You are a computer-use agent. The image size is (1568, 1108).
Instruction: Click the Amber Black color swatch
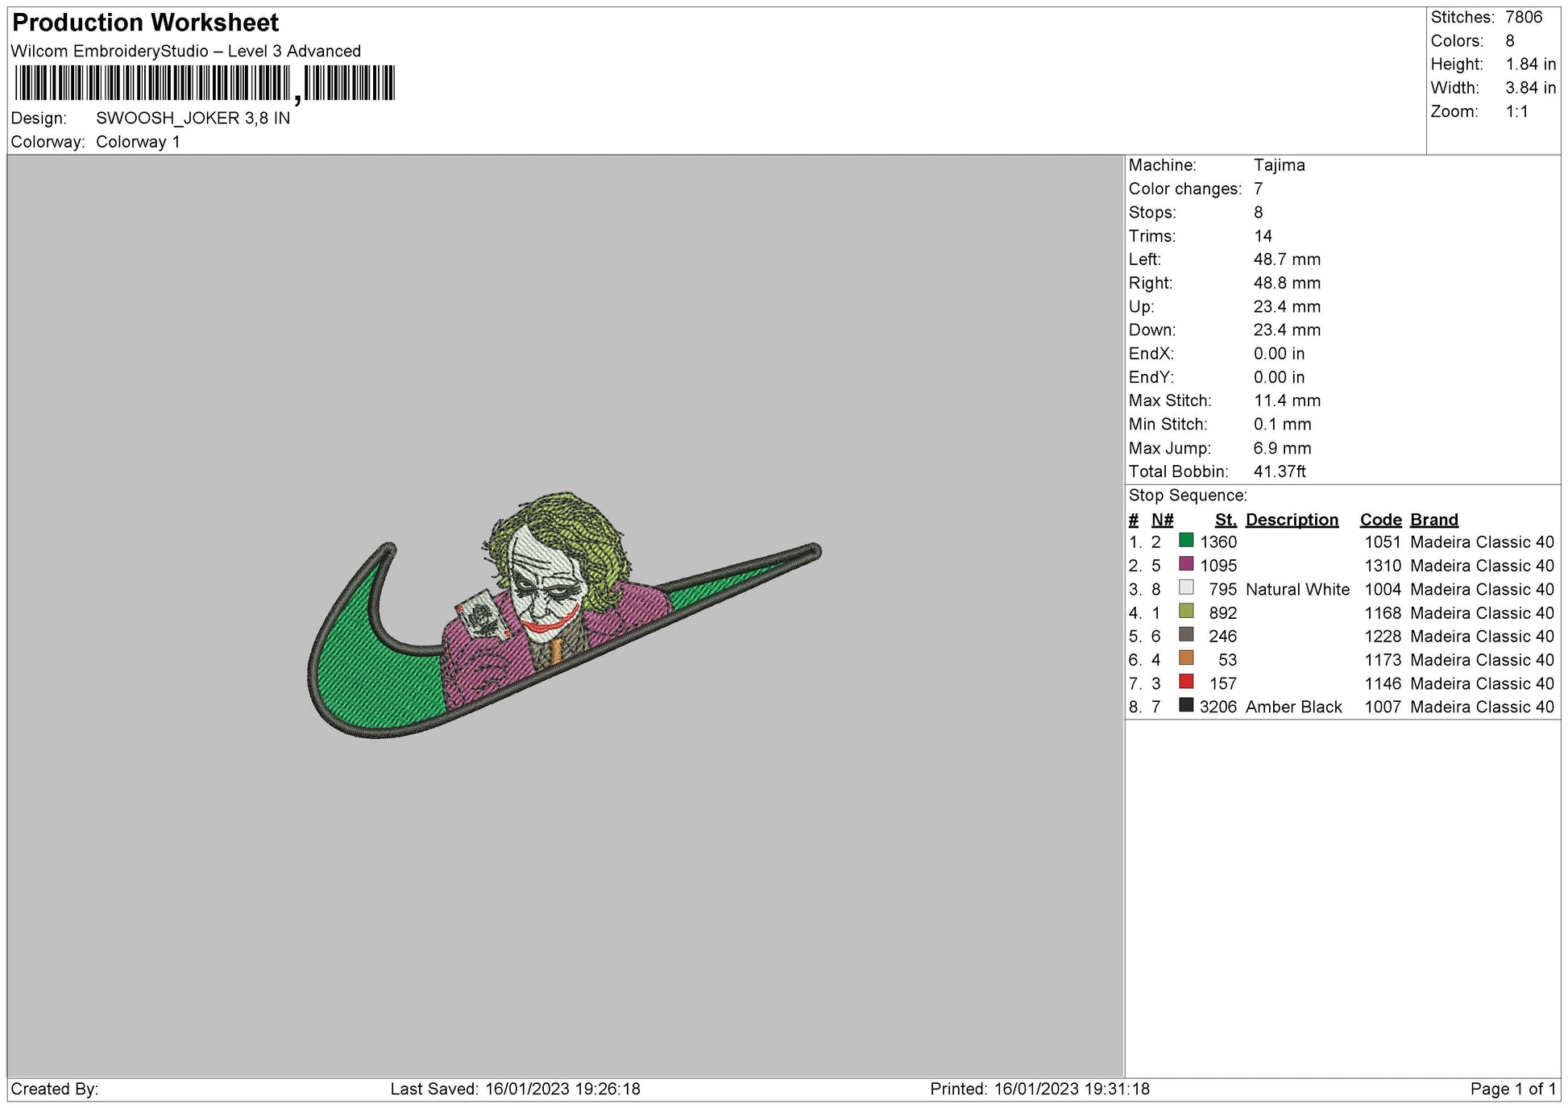(1185, 705)
